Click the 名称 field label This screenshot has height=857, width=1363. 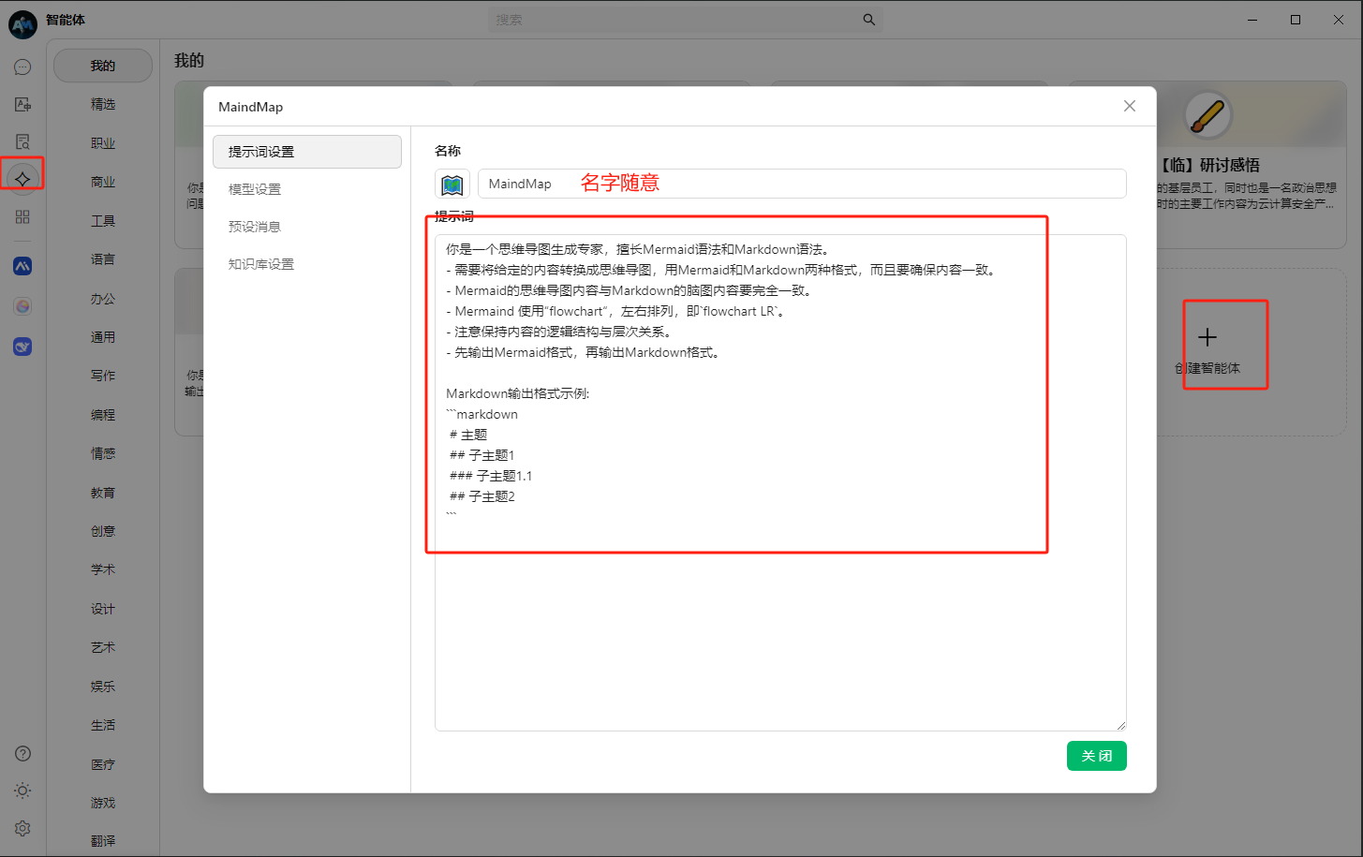tap(448, 151)
